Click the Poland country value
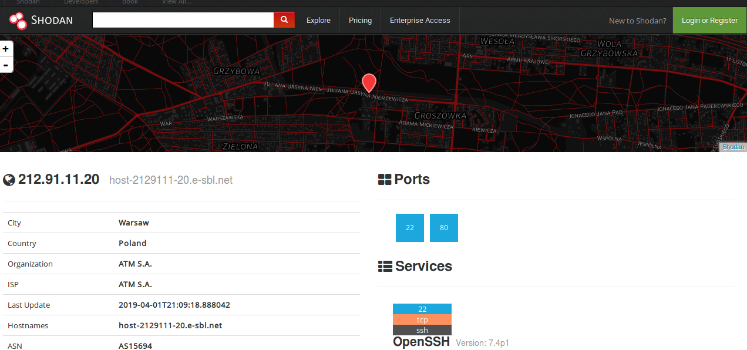 click(133, 244)
